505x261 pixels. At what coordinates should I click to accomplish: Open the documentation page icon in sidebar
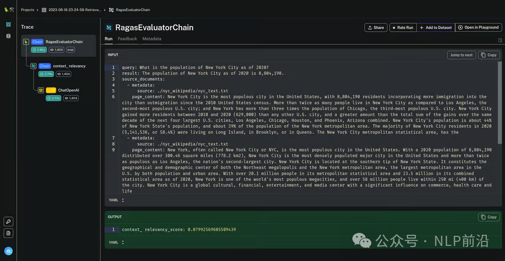(8, 233)
